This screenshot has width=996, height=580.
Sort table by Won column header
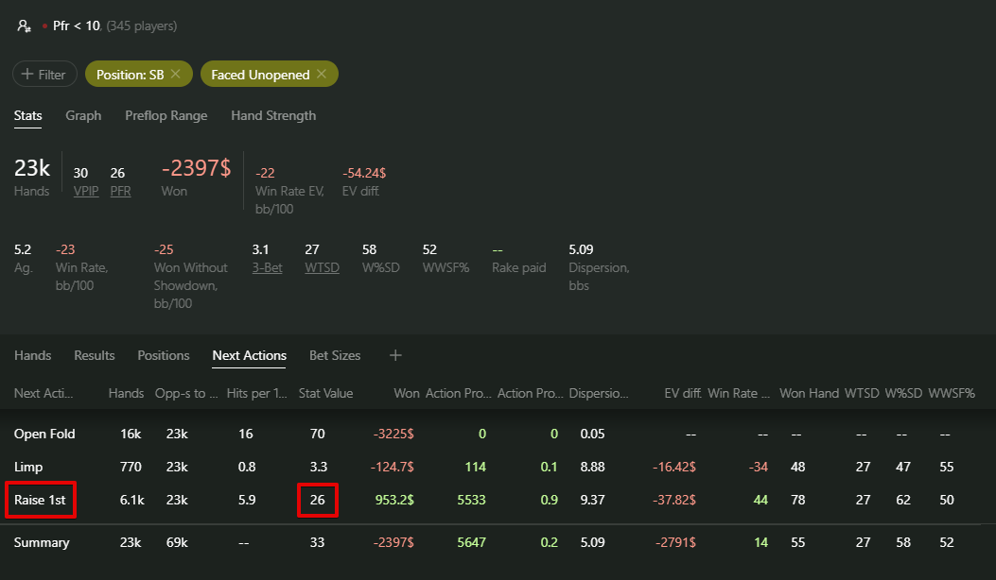point(405,393)
